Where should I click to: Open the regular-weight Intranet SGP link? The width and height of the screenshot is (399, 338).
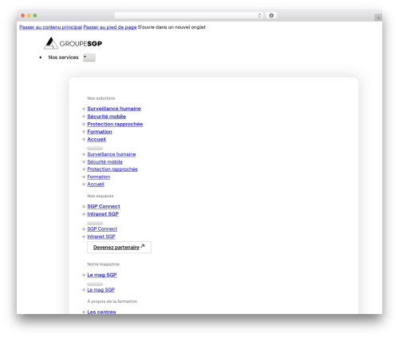click(101, 237)
